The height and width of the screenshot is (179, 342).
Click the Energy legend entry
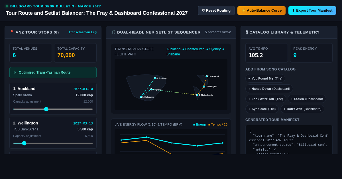[200, 124]
